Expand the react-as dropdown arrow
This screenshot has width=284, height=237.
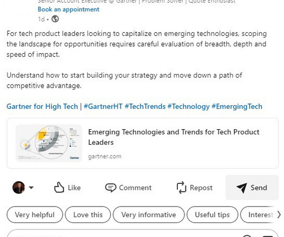[31, 187]
